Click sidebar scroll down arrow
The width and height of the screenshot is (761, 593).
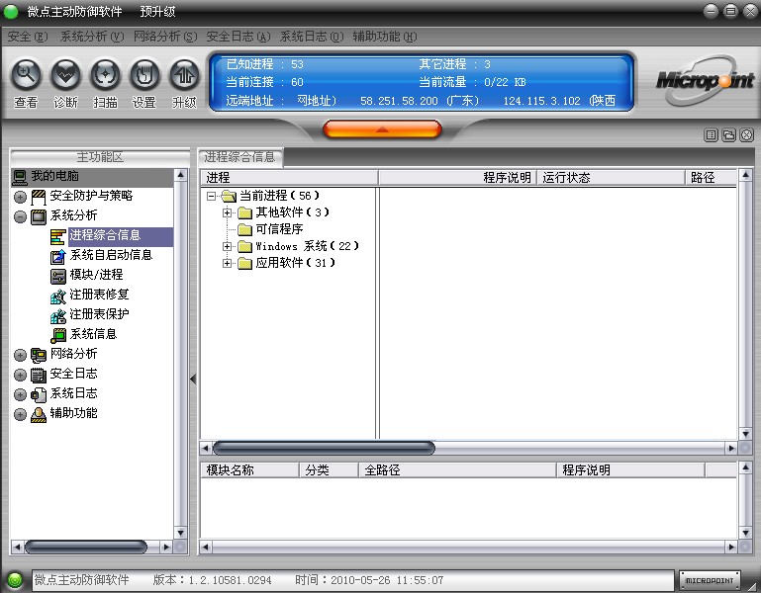tap(180, 533)
